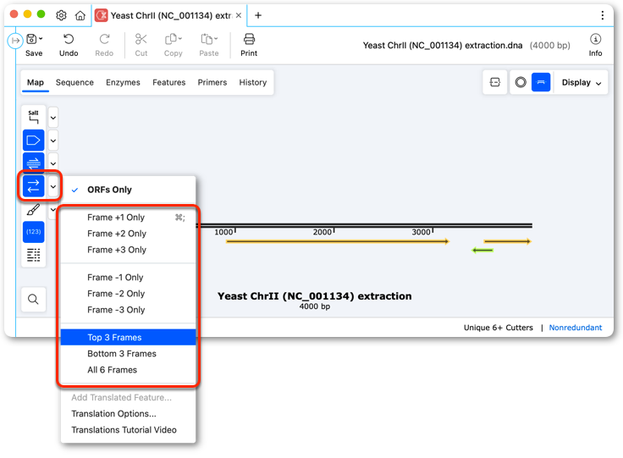Image resolution: width=623 pixels, height=458 pixels.
Task: Choose Frame -2 Only
Action: coord(128,294)
